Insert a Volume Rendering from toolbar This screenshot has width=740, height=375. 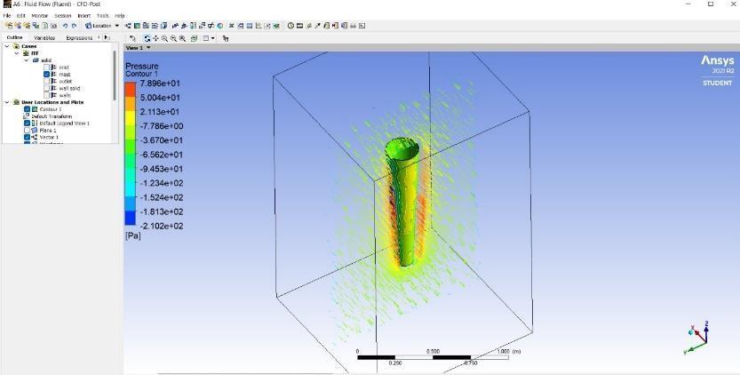(x=163, y=26)
